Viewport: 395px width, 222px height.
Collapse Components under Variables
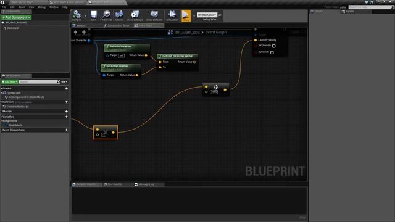point(2,121)
